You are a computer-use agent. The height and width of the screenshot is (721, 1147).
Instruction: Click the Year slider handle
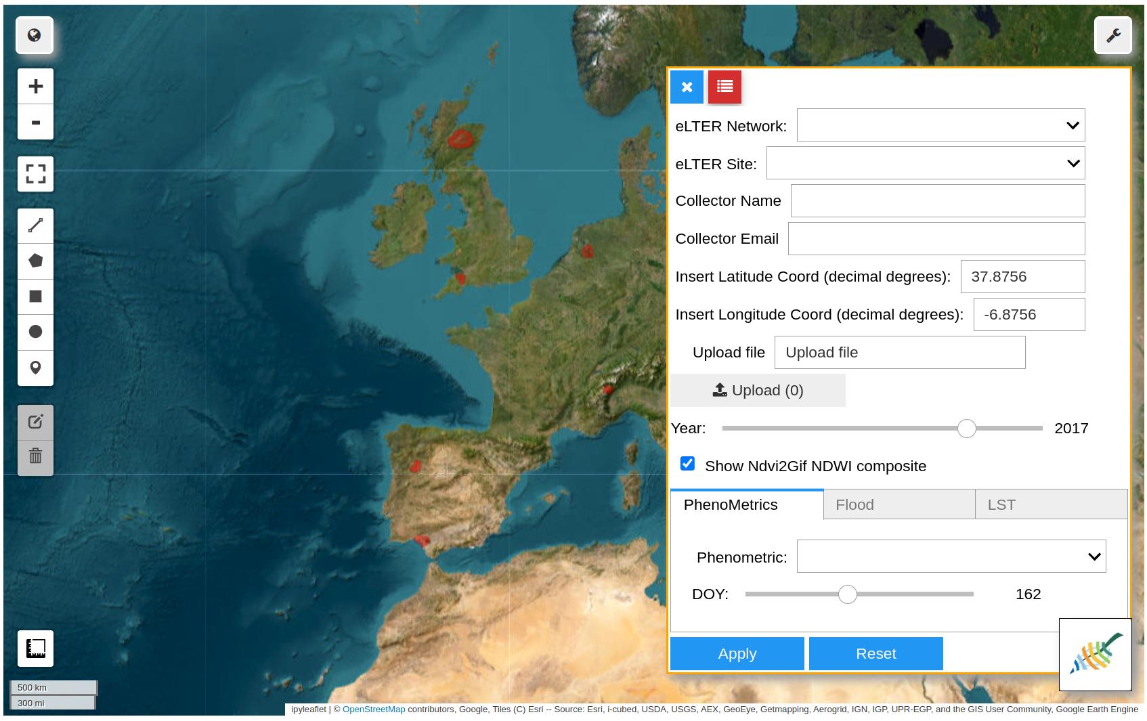[x=966, y=429]
